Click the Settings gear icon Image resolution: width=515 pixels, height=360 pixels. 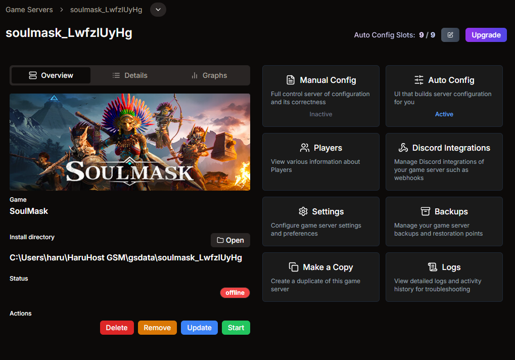(x=303, y=211)
